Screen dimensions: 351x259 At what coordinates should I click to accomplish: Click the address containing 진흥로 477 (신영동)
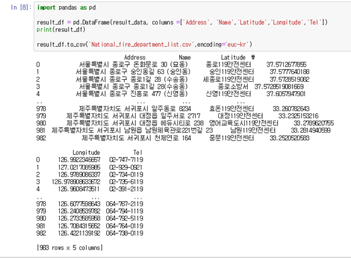pyautogui.click(x=132, y=94)
